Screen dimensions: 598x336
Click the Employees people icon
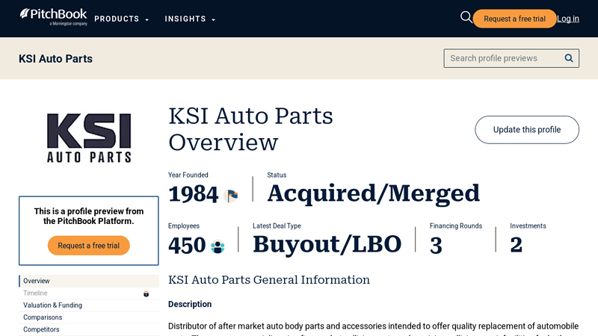click(x=218, y=246)
